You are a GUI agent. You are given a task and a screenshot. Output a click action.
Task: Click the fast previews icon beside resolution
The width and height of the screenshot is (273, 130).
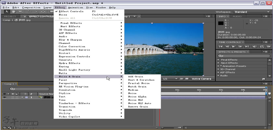coord(182,79)
